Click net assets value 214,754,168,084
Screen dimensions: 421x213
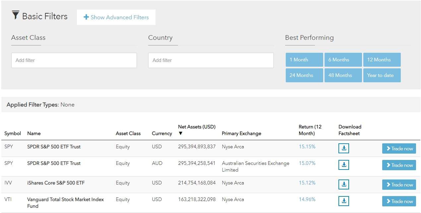[x=197, y=183]
